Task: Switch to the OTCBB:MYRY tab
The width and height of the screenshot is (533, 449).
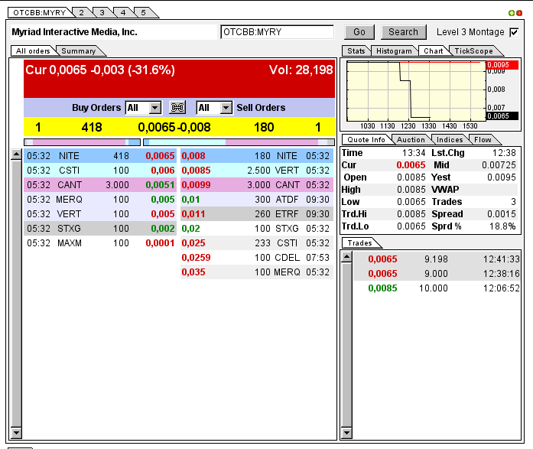Action: (40, 12)
